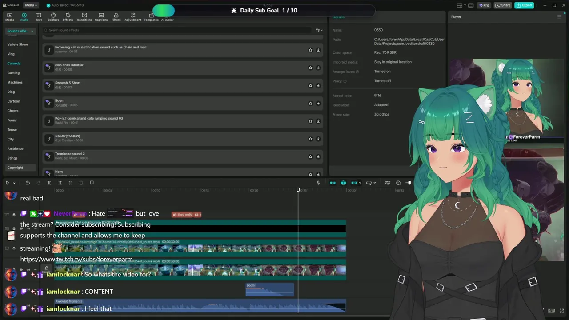Screen dimensions: 569x320
Task: Open the selection tool mode dropdown arrow
Action: click(14, 183)
